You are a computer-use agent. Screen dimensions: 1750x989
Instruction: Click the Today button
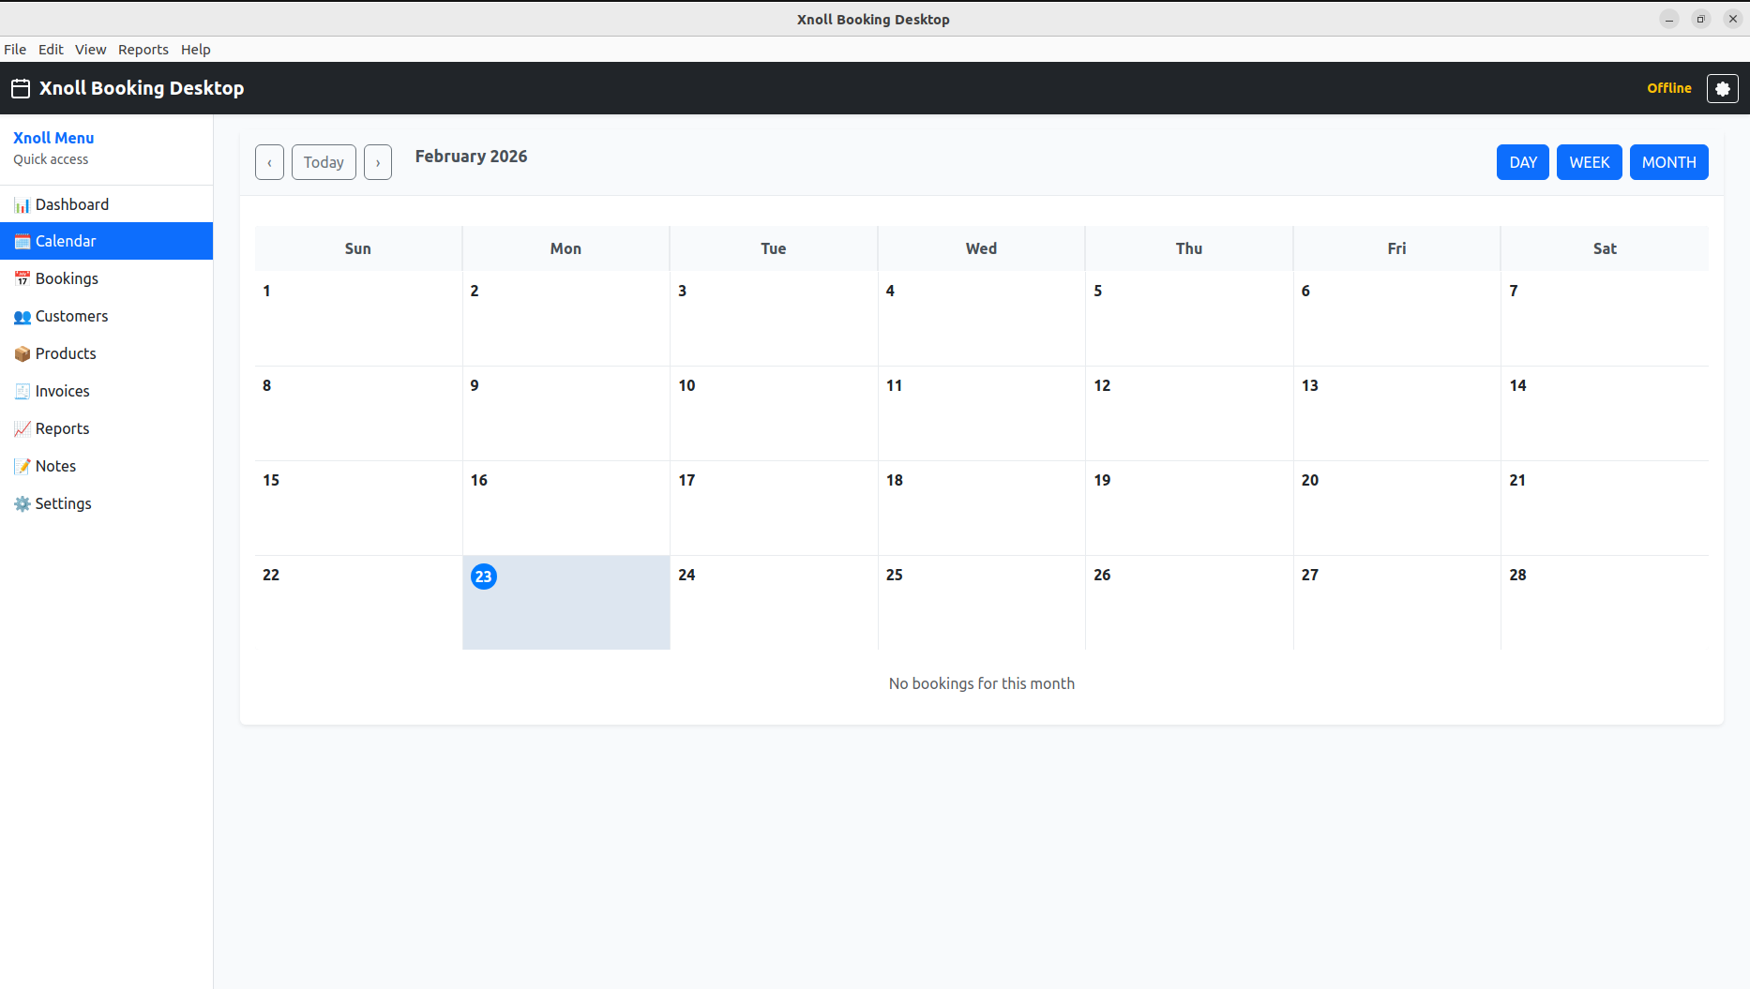[323, 161]
